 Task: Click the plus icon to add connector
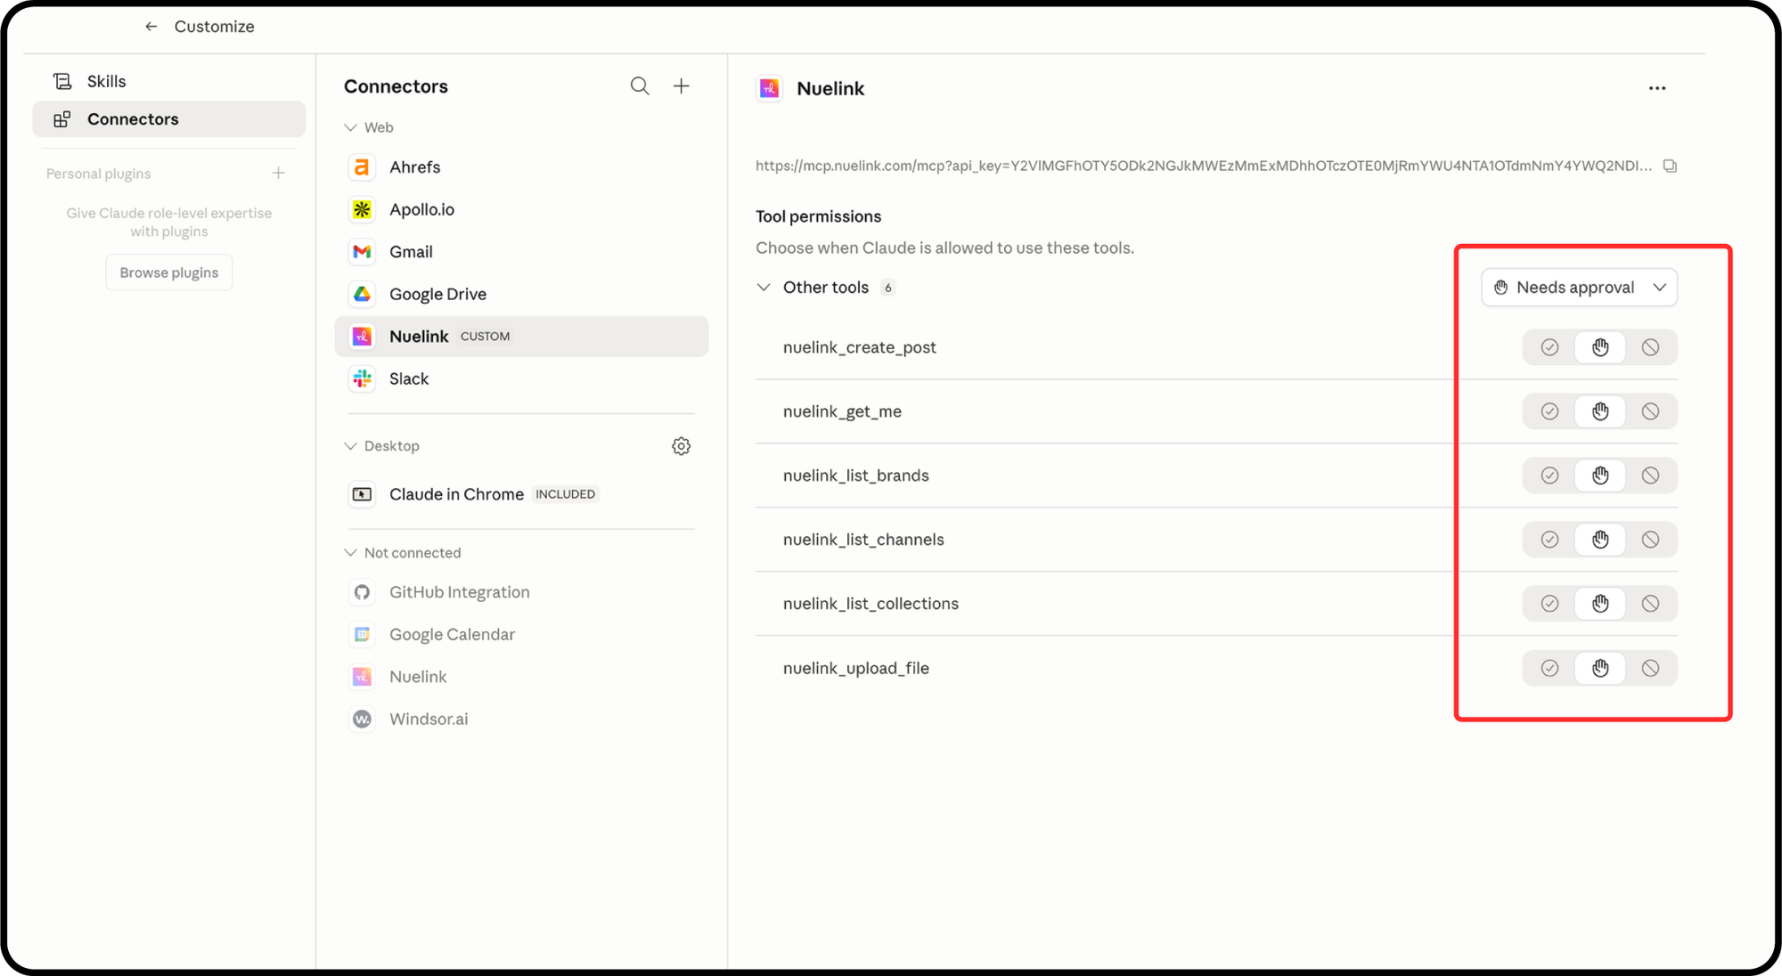point(682,86)
